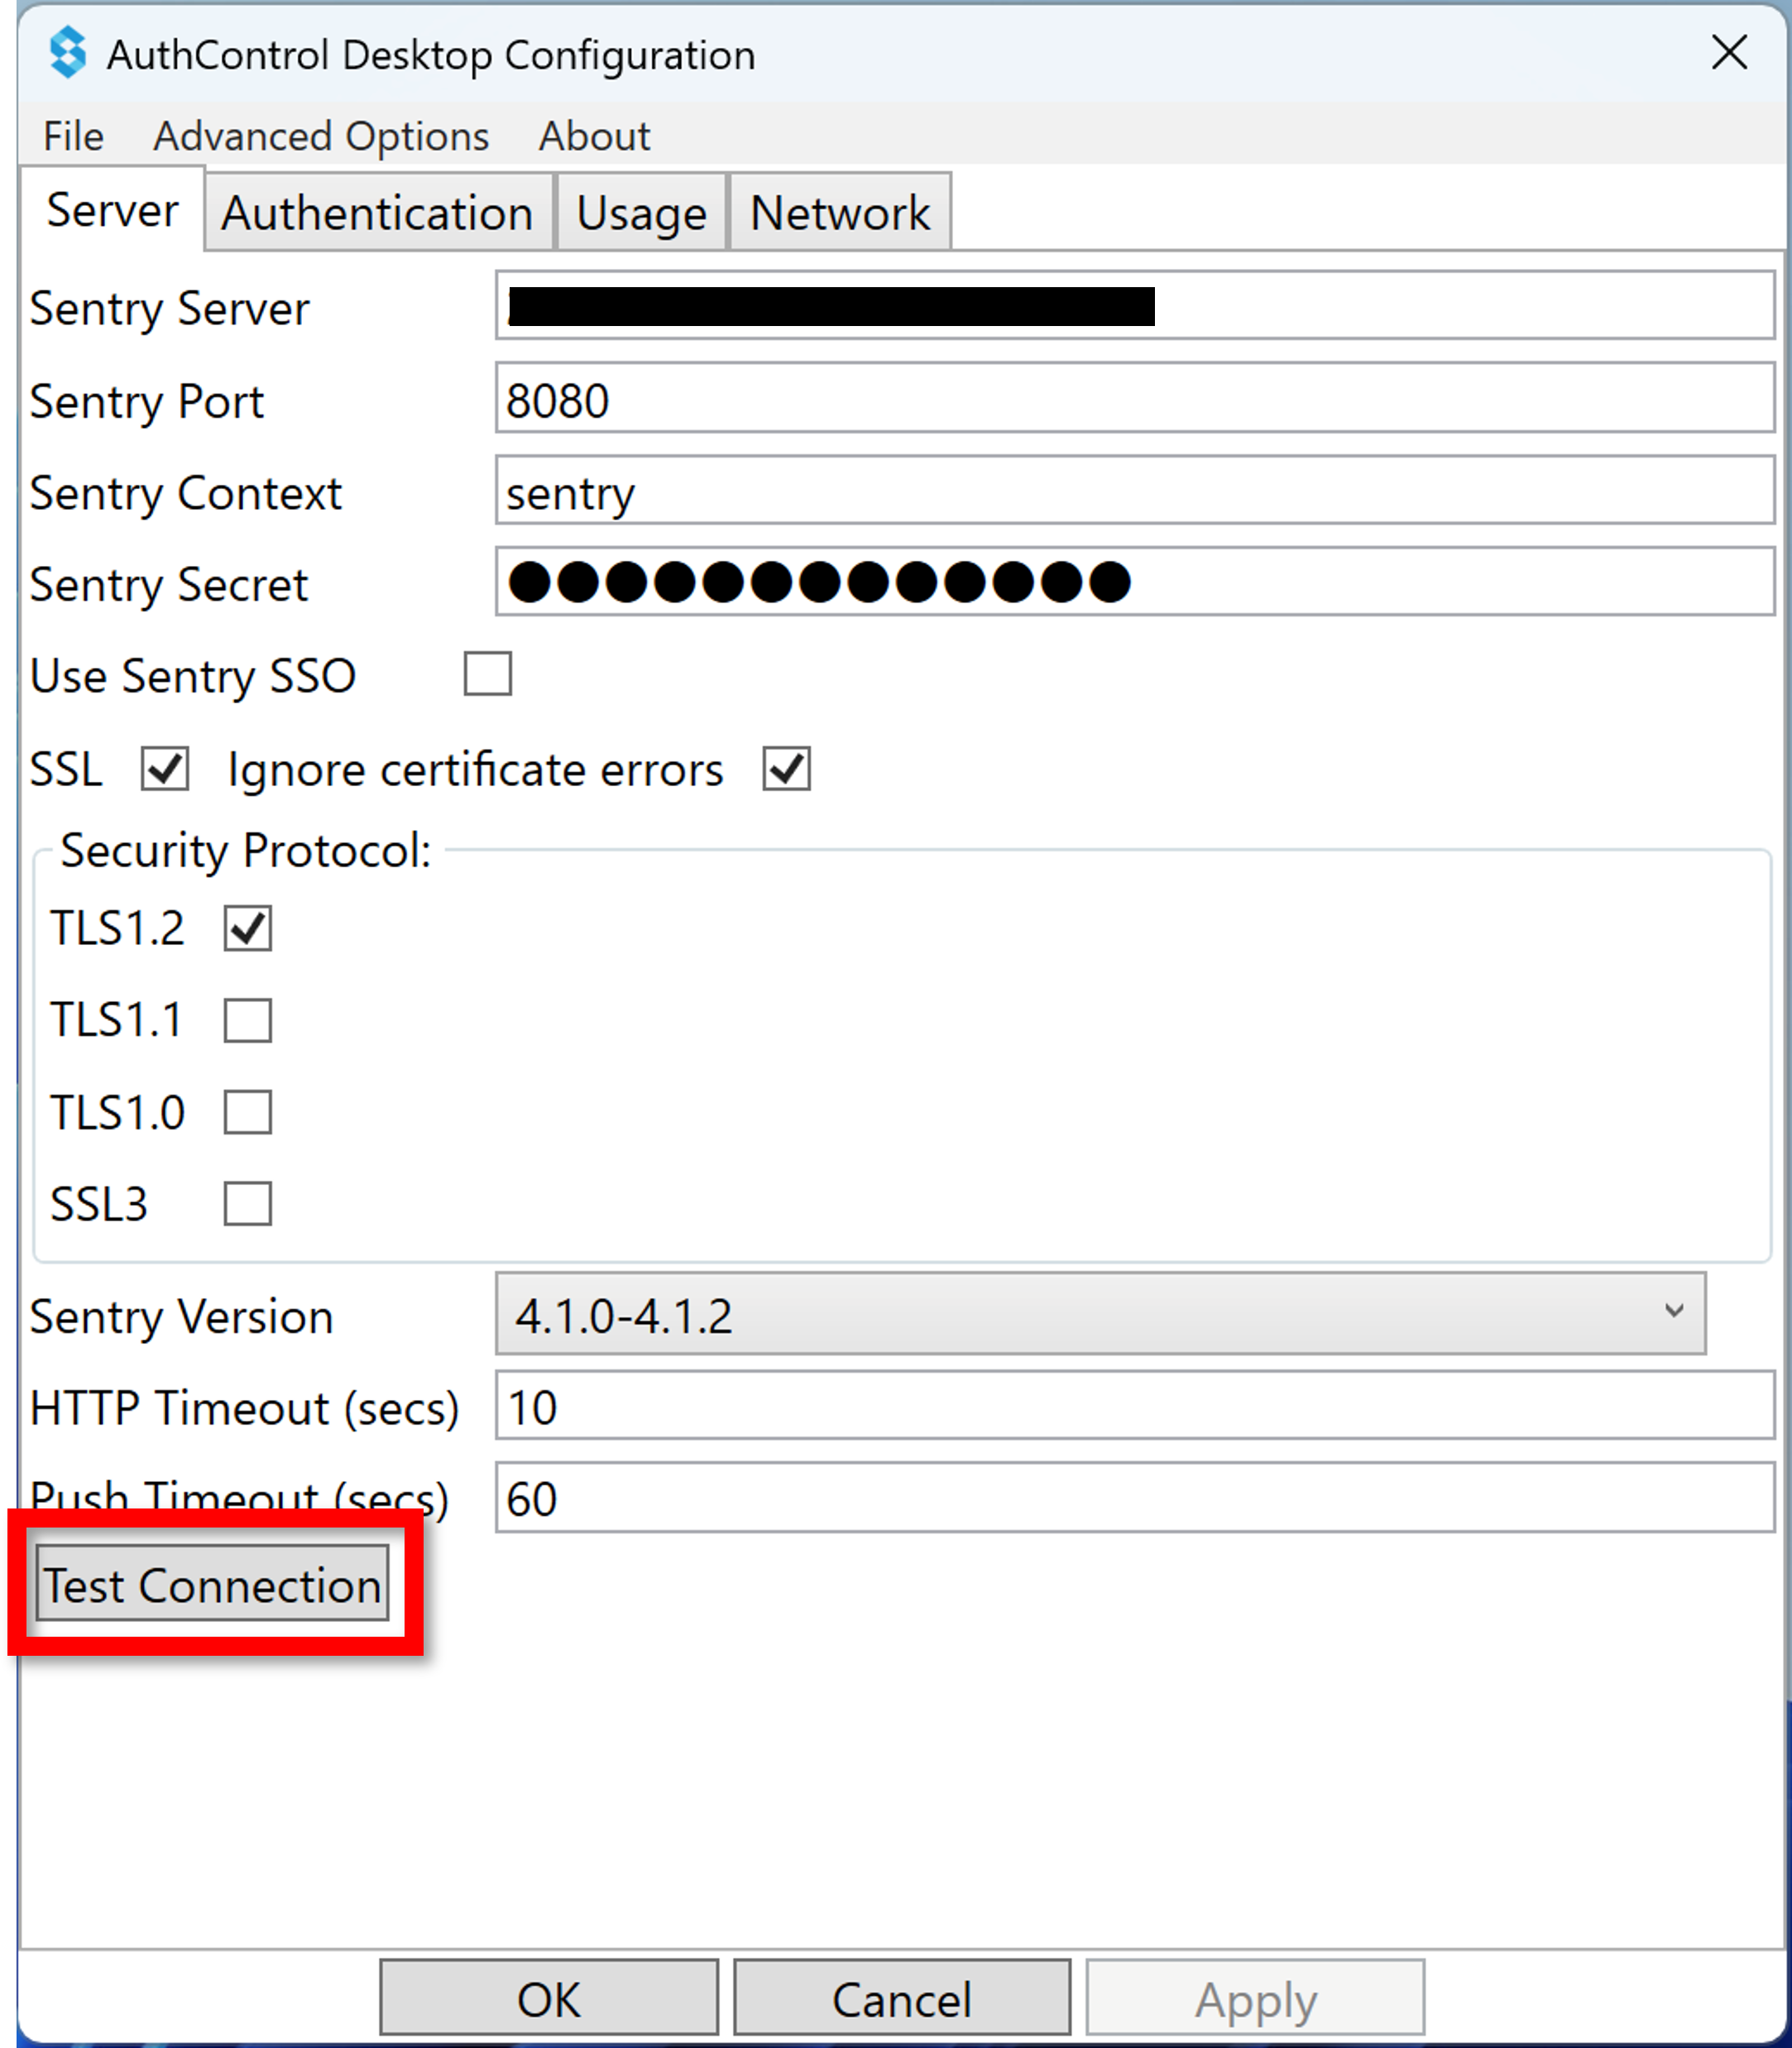1792x2048 pixels.
Task: Enable the SSL3 protocol checkbox
Action: 248,1203
